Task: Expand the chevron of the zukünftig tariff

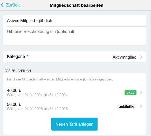Action: tap(141, 106)
